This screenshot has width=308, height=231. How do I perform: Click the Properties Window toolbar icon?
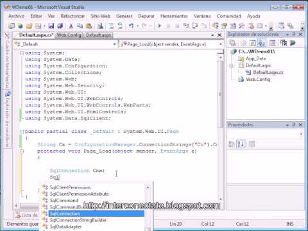pyautogui.click(x=224, y=26)
